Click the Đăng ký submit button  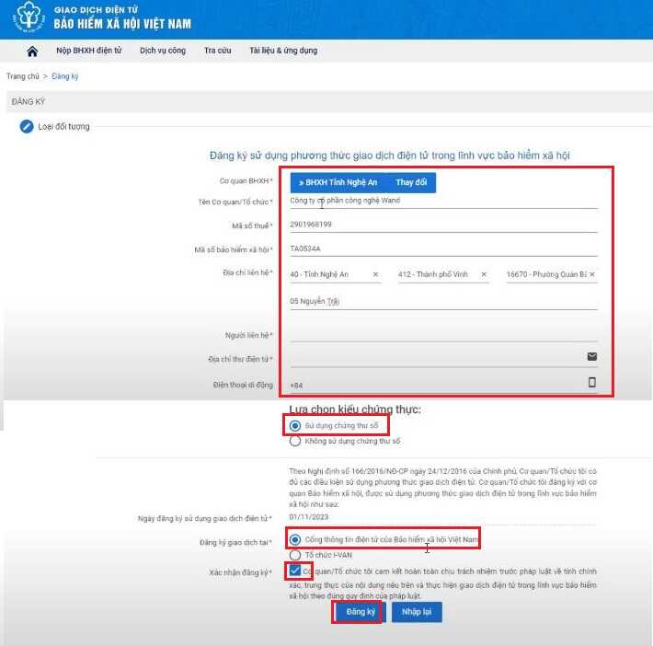361,612
